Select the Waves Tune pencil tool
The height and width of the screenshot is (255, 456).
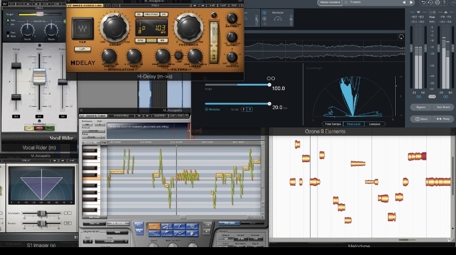[167, 233]
